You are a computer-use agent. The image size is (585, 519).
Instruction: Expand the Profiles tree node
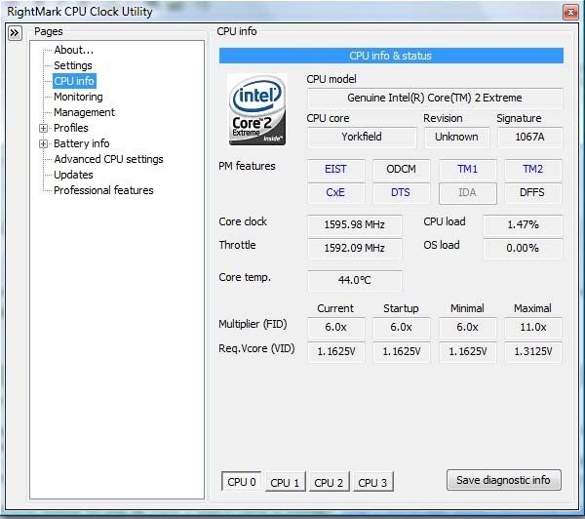tap(43, 128)
